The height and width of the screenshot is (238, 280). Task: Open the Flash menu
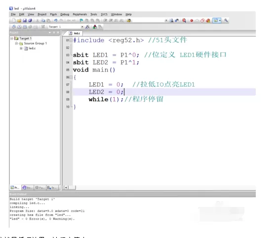tap(53, 14)
